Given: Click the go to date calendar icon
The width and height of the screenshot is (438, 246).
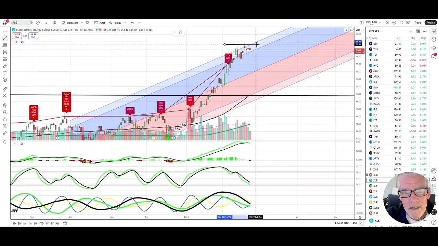Looking at the screenshot, I should pyautogui.click(x=65, y=223).
